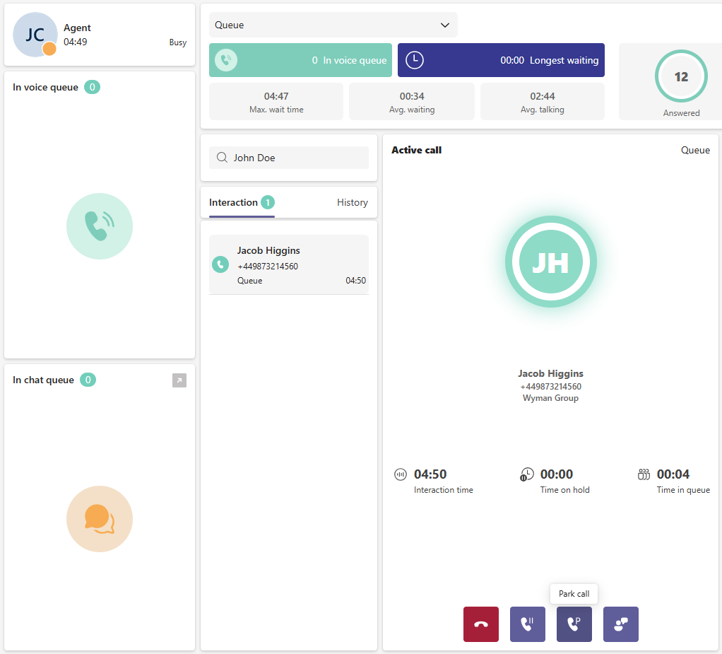Click the Park call button
The image size is (722, 654).
(x=574, y=624)
